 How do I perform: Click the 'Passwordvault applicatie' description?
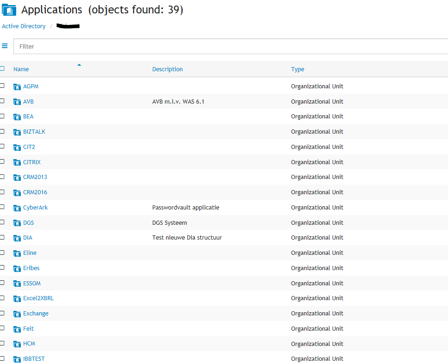(x=186, y=208)
